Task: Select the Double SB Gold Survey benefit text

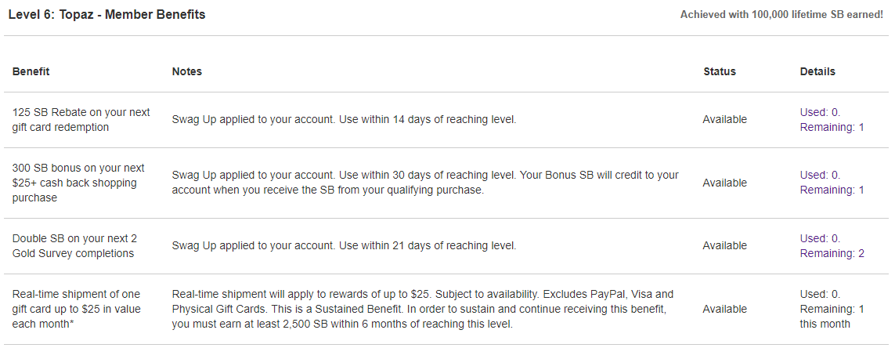Action: click(74, 245)
